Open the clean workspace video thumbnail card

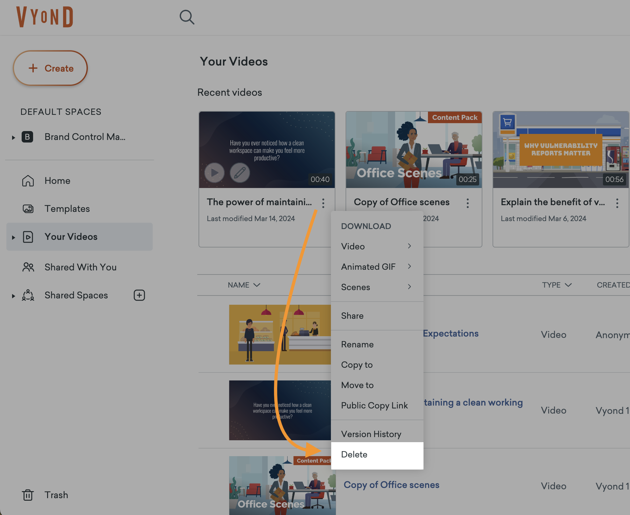click(267, 150)
